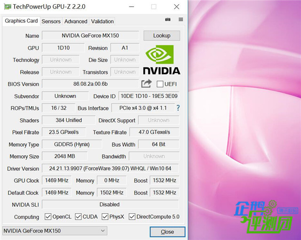Click the Technology field showing Unknown

(61, 60)
